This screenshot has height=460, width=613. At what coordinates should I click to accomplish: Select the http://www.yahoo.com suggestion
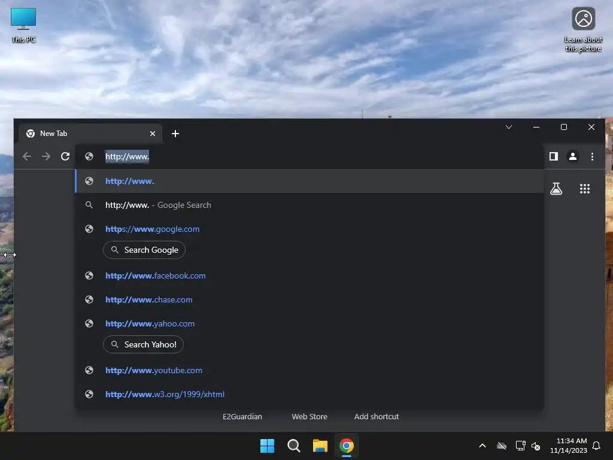click(x=309, y=323)
